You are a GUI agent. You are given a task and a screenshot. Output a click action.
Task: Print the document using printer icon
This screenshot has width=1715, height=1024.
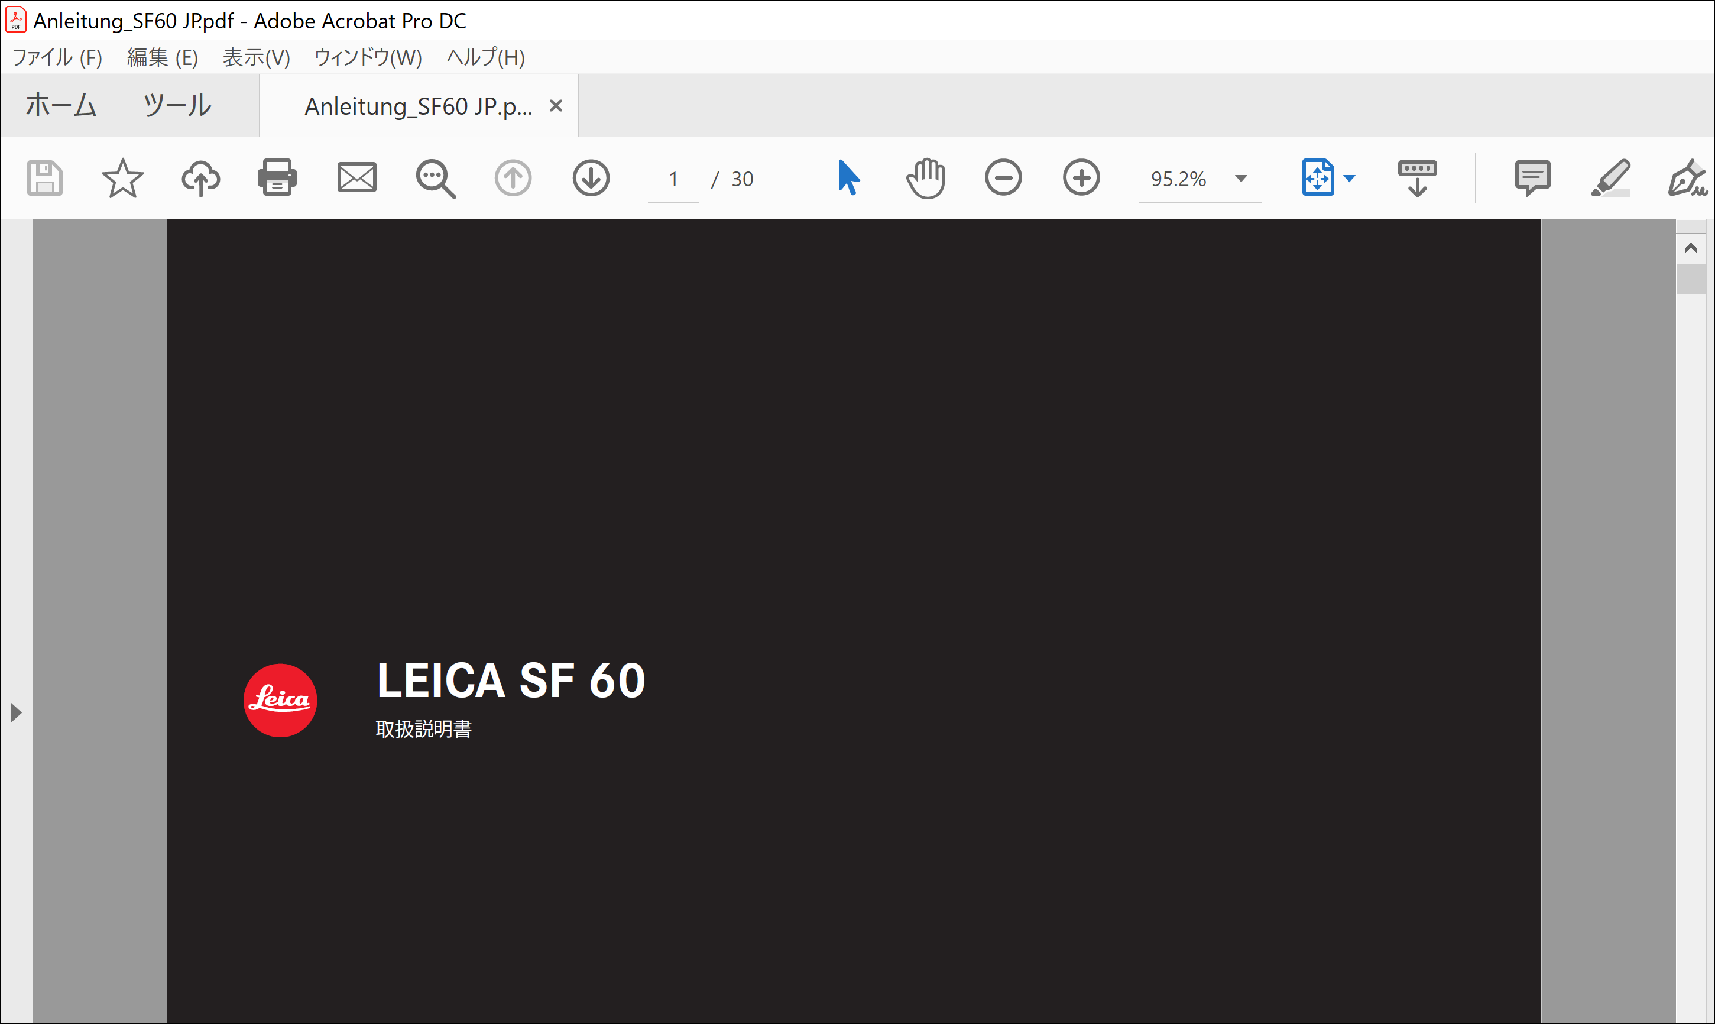(x=277, y=178)
